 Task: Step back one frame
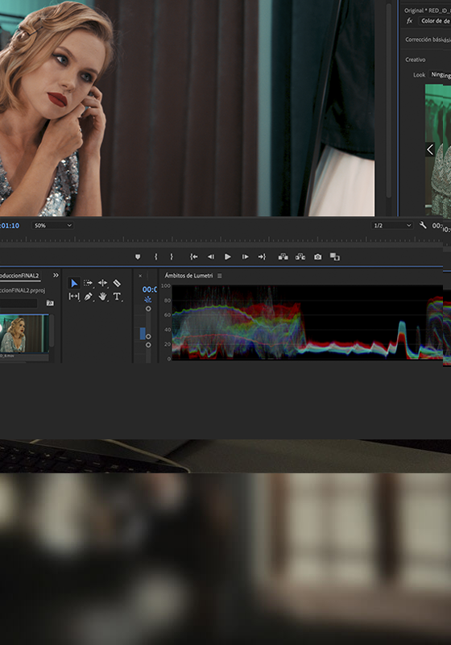pos(211,256)
